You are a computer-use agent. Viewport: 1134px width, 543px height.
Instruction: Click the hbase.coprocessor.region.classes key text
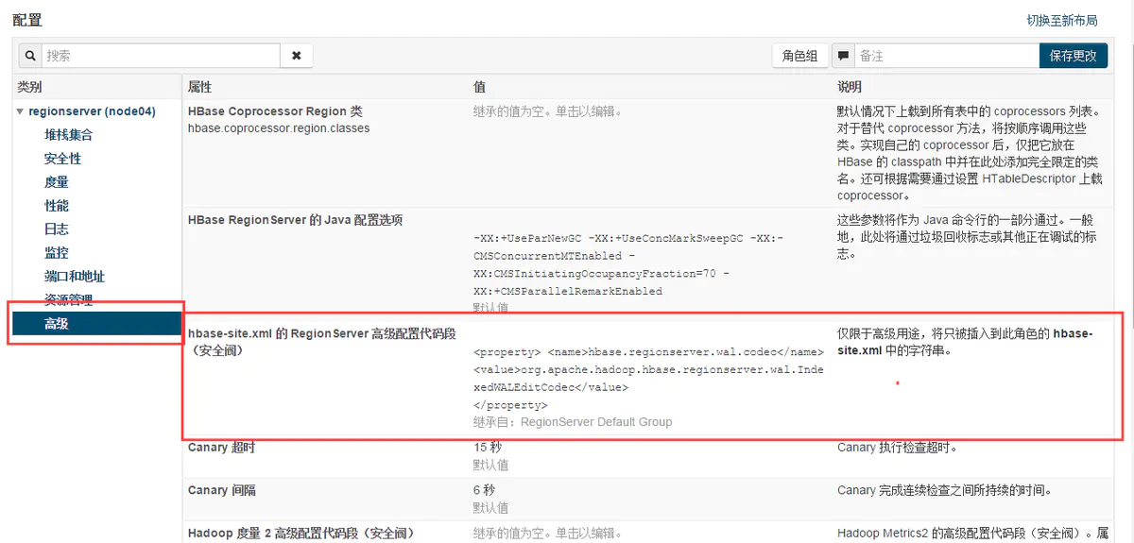point(279,127)
